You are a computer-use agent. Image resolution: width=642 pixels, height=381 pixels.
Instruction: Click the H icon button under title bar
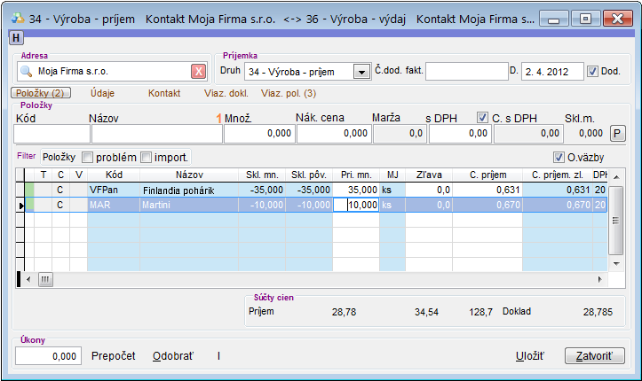[16, 36]
